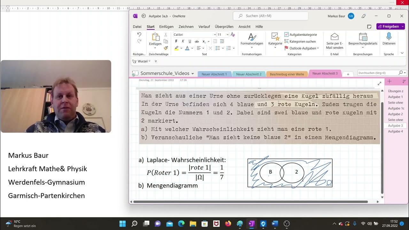Viewport: 409px width, 230px height.
Task: Open the font size 11 dropdown
Action: [227, 34]
